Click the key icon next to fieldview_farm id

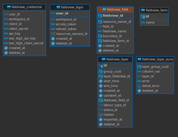[143, 16]
